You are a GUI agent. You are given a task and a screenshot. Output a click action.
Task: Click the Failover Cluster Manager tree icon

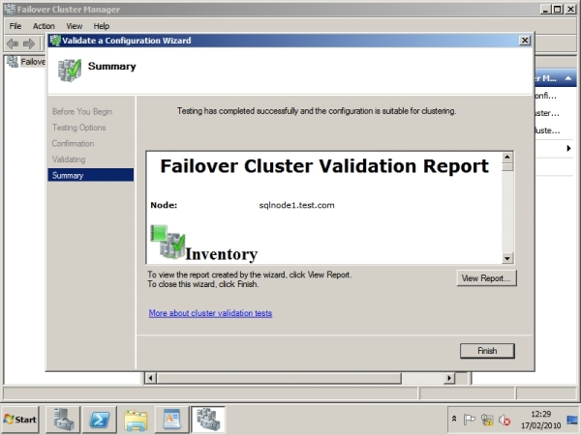13,62
